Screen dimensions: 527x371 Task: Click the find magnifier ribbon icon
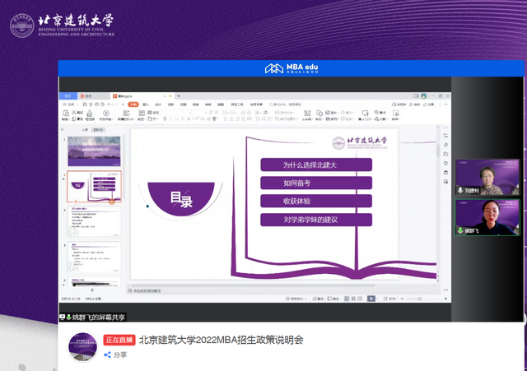tap(376, 112)
